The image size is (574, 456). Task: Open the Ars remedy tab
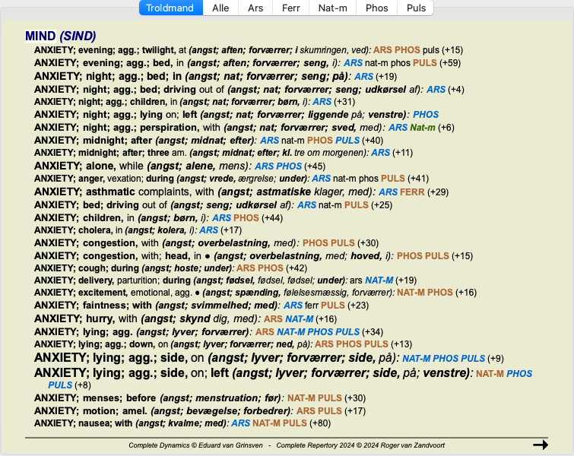(255, 8)
